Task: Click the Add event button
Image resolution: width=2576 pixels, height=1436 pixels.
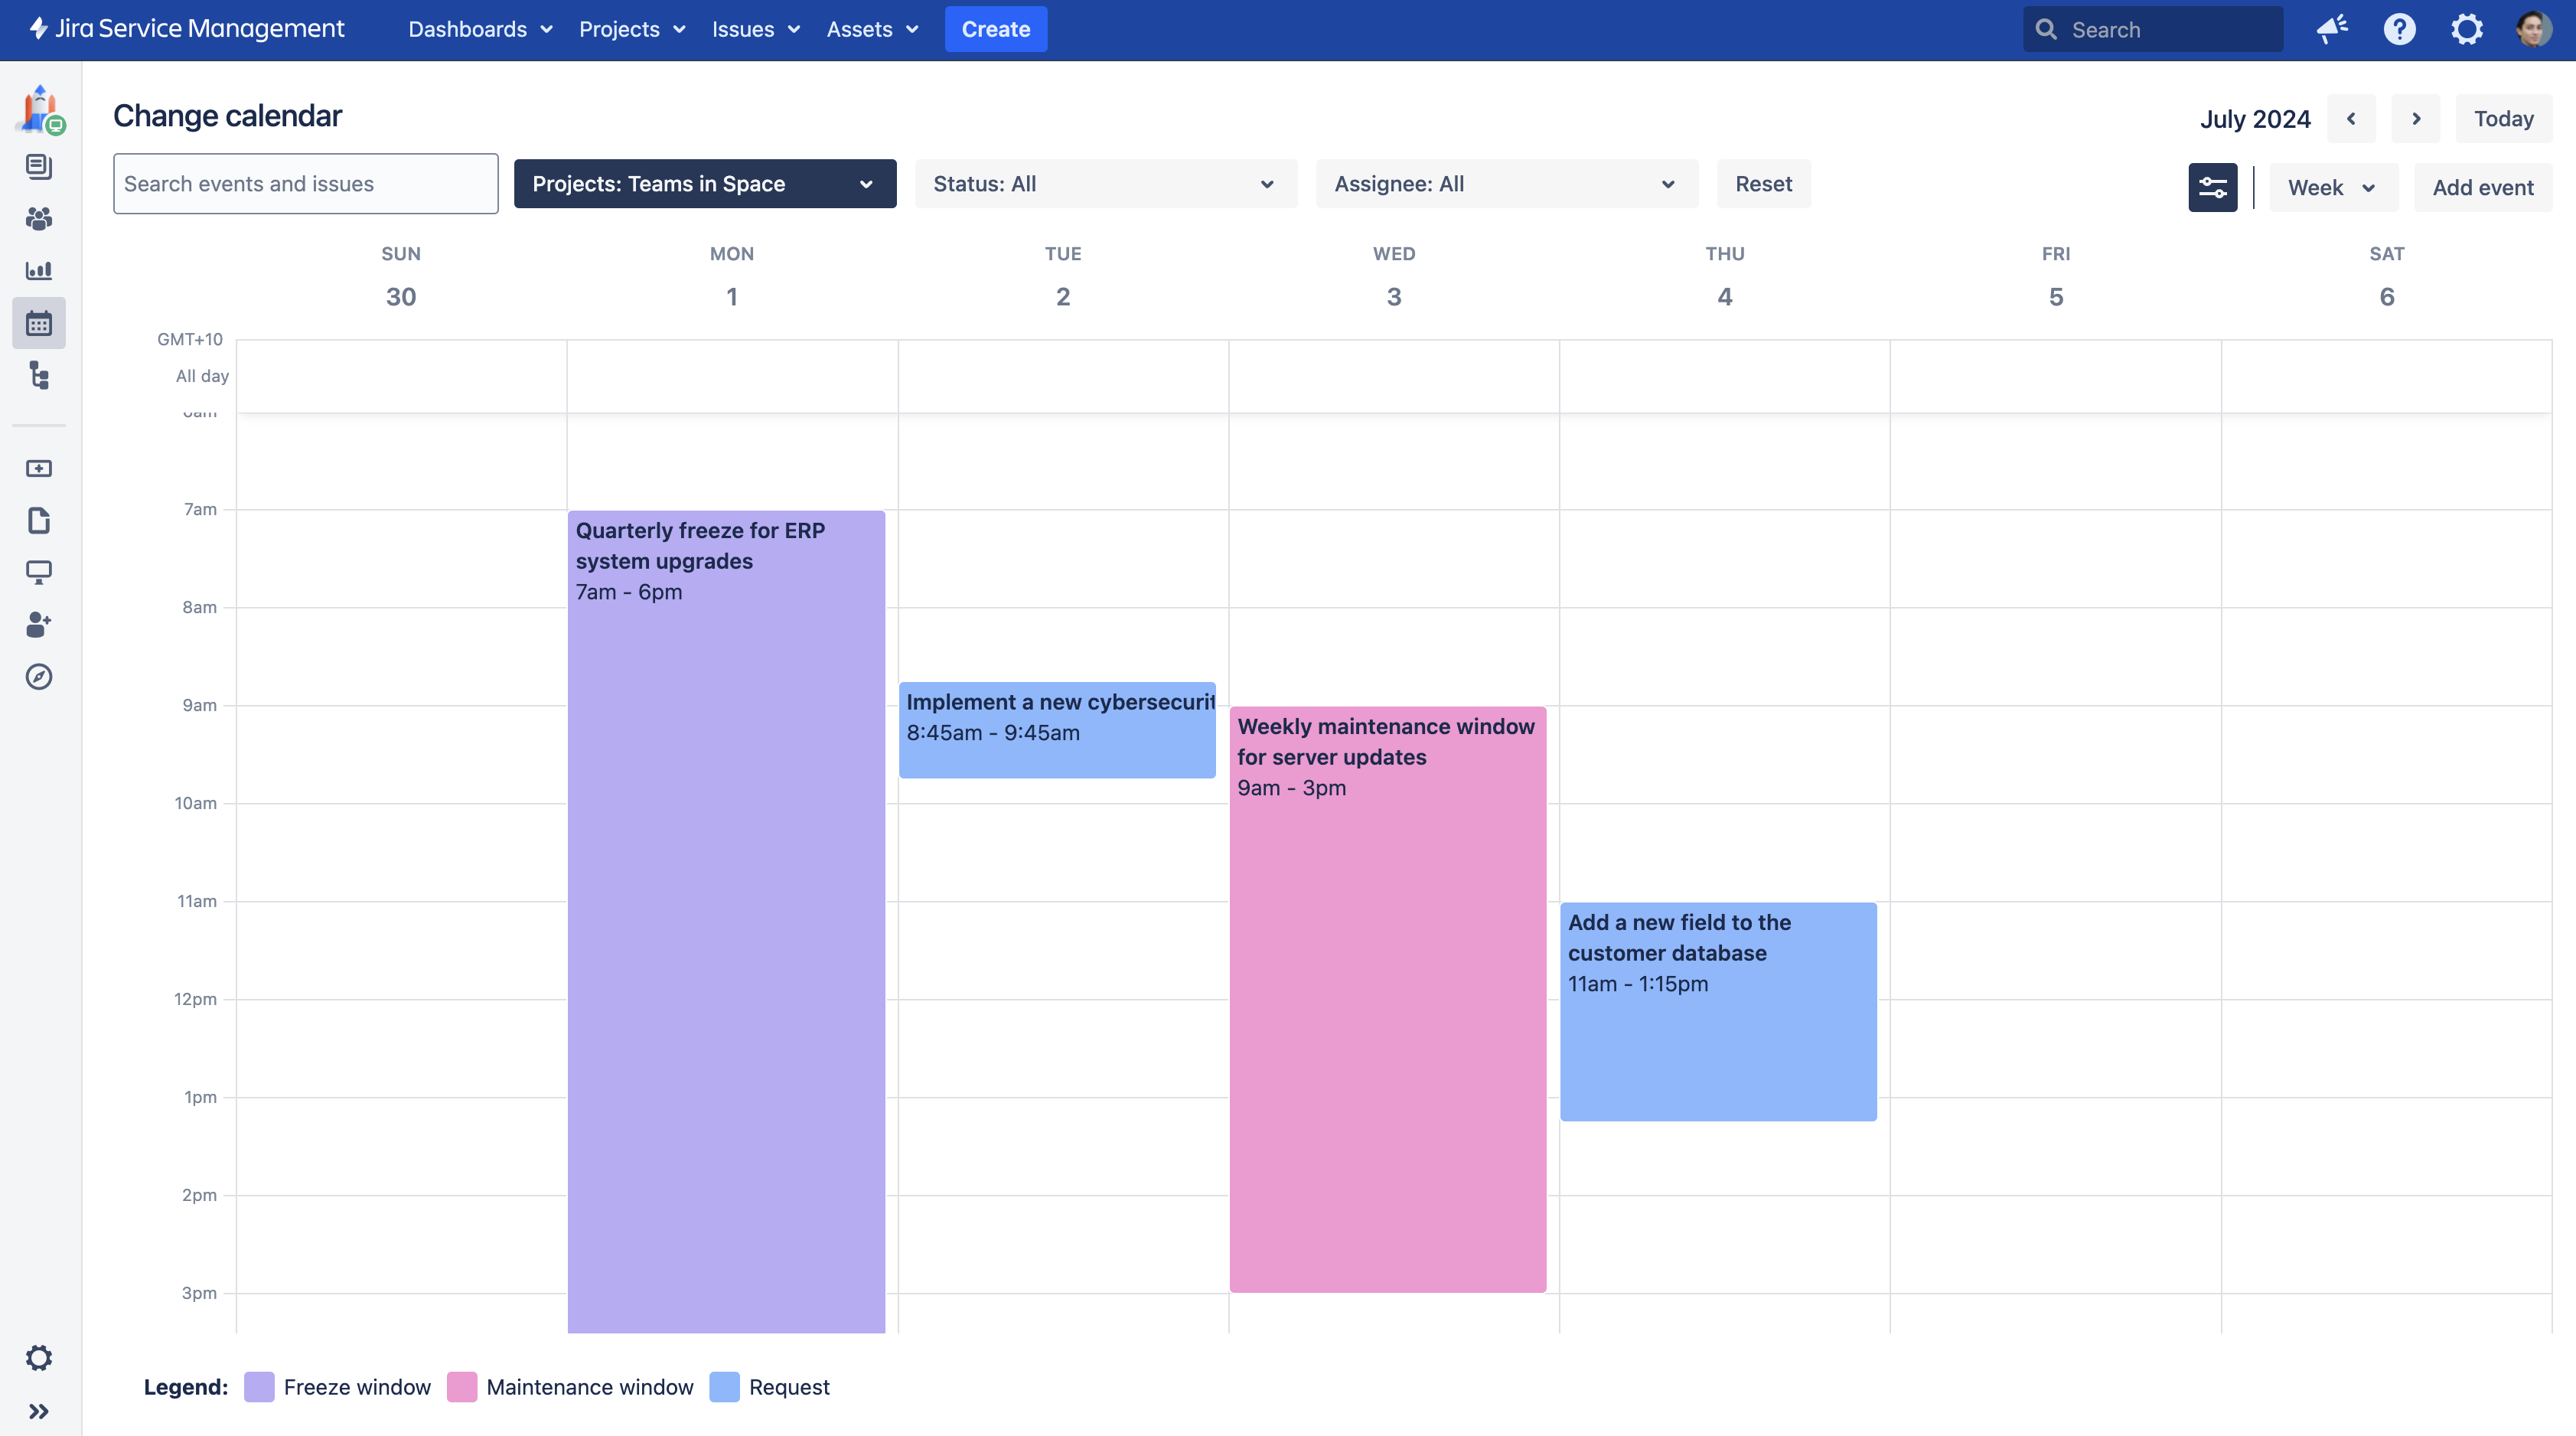Action: tap(2482, 188)
